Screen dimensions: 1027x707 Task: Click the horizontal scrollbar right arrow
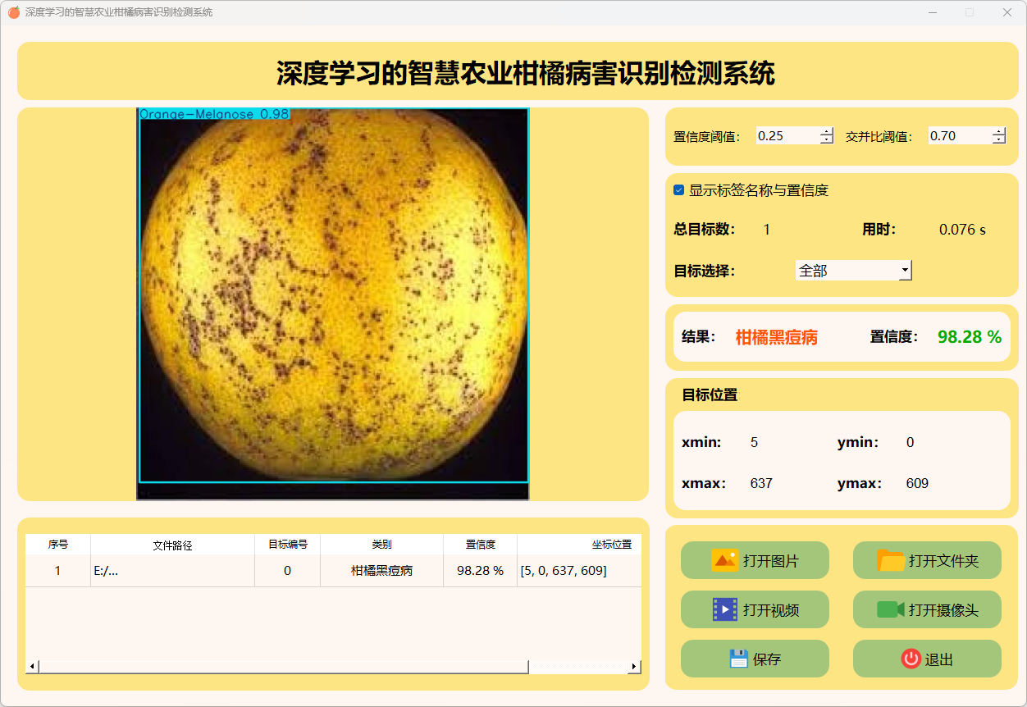tap(634, 666)
